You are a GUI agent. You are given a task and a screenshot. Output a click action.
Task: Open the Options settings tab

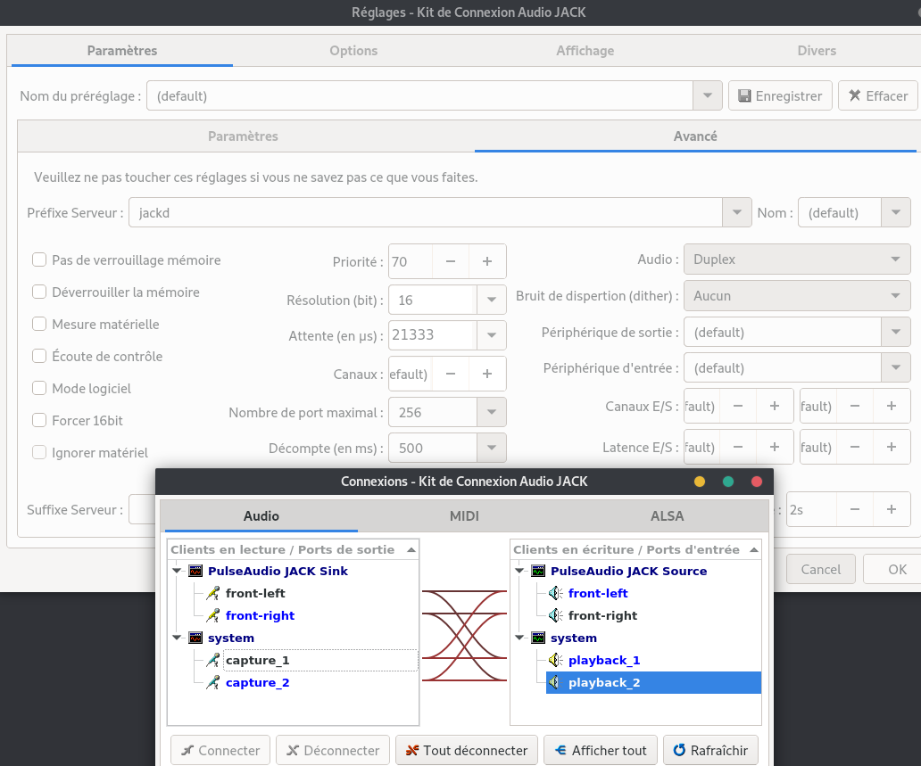353,51
